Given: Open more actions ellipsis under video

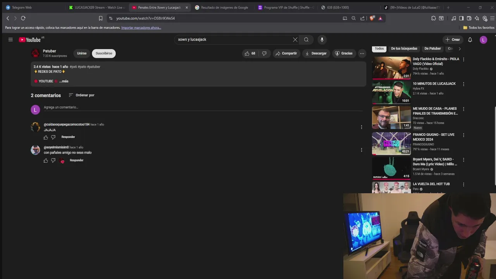Looking at the screenshot, I should 362,53.
